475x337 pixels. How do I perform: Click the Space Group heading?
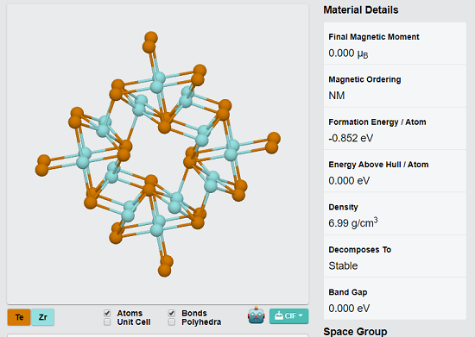(355, 332)
